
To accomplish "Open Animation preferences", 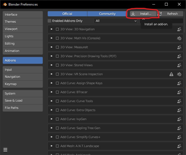I will click(23, 51).
